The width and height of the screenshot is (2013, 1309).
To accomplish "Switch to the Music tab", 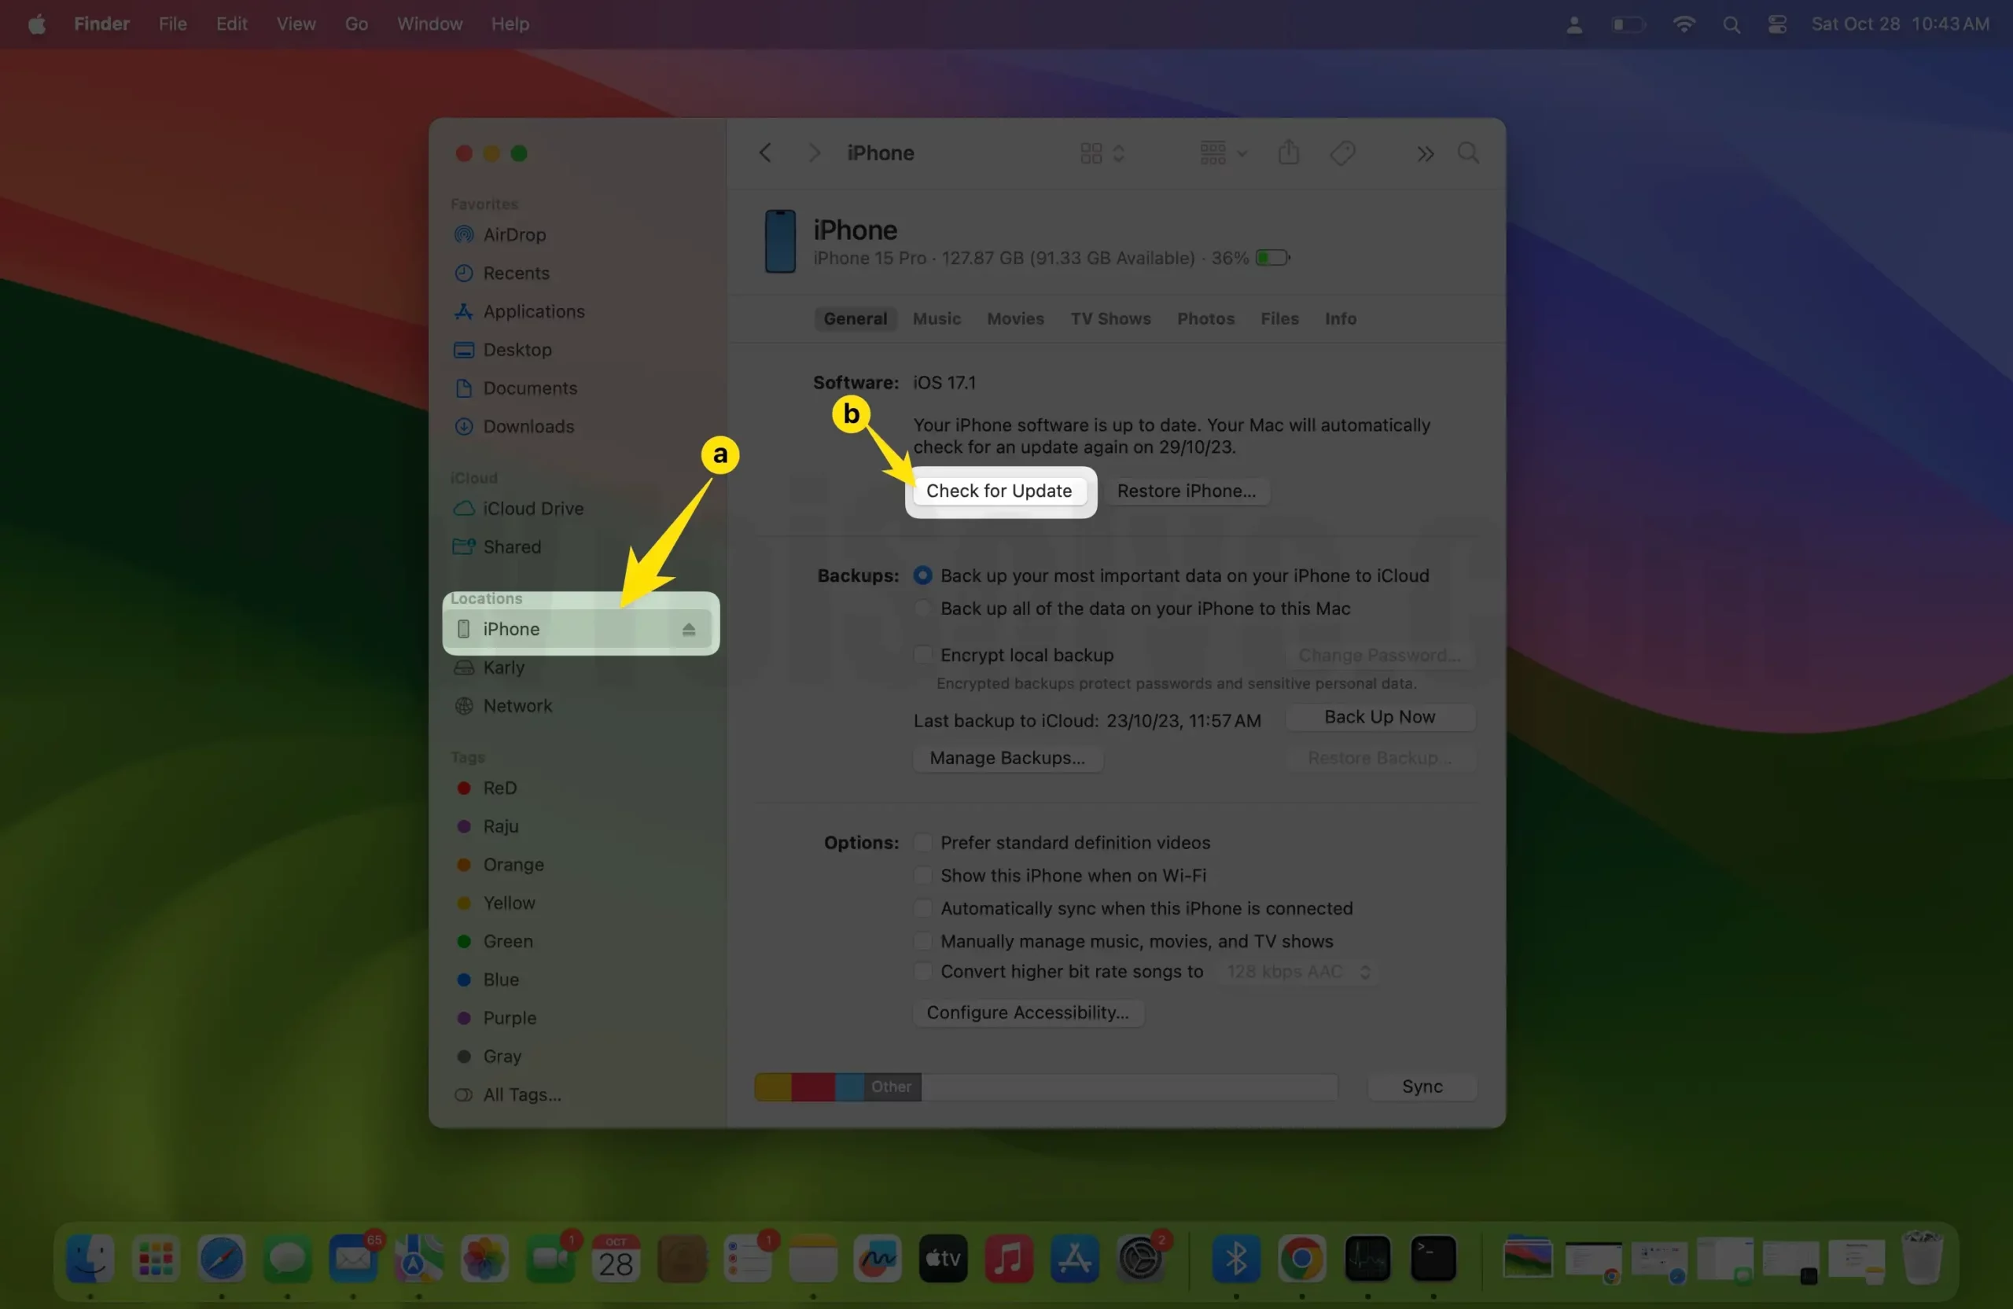I will pyautogui.click(x=937, y=318).
